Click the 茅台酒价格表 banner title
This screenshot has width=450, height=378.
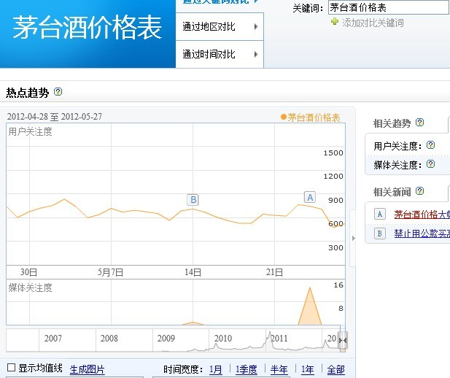pyautogui.click(x=88, y=27)
